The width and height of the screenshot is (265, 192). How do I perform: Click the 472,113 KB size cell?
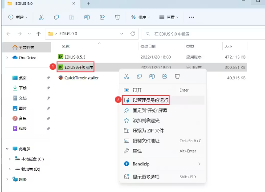pos(235,57)
